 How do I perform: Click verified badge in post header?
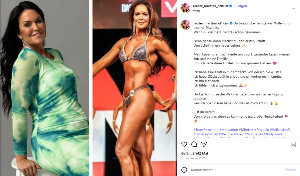[x=231, y=6]
